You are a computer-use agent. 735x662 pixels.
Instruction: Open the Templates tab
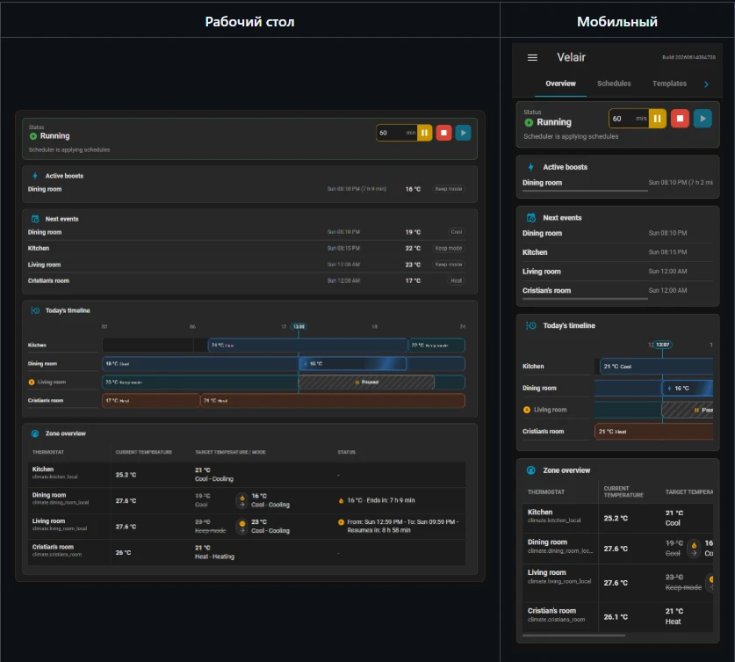669,84
